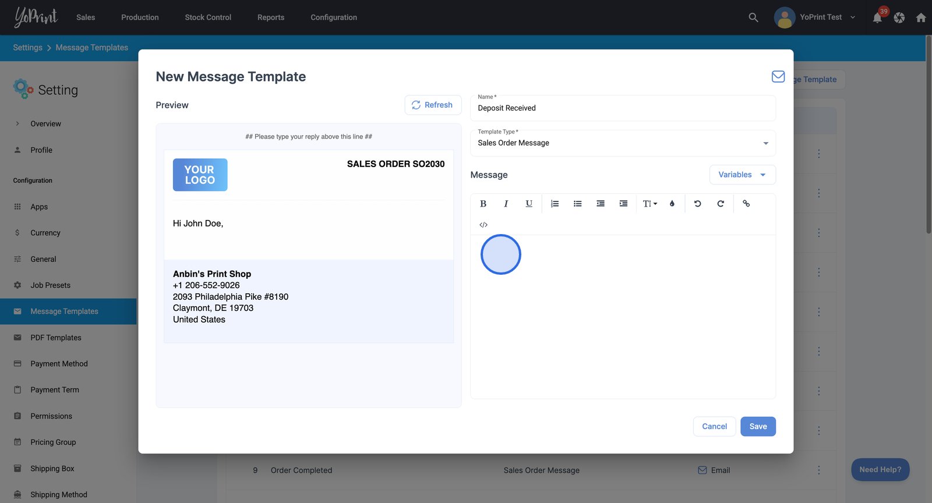This screenshot has width=932, height=503.
Task: Open the Stock Control menu
Action: 208,17
